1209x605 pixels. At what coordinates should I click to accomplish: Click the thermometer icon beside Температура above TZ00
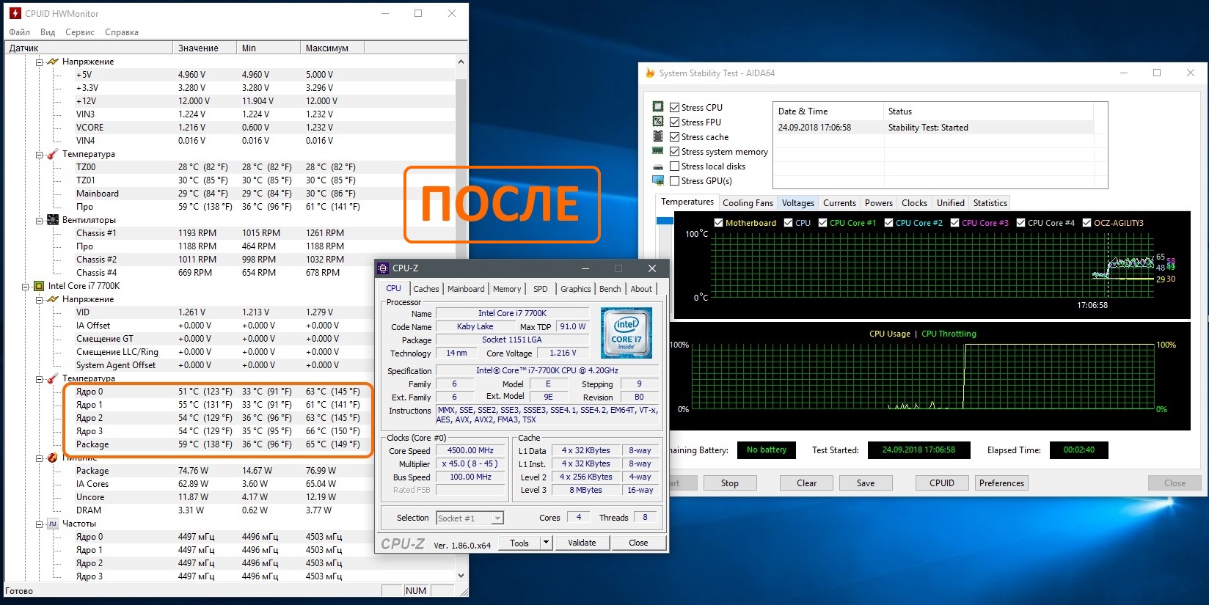click(53, 154)
